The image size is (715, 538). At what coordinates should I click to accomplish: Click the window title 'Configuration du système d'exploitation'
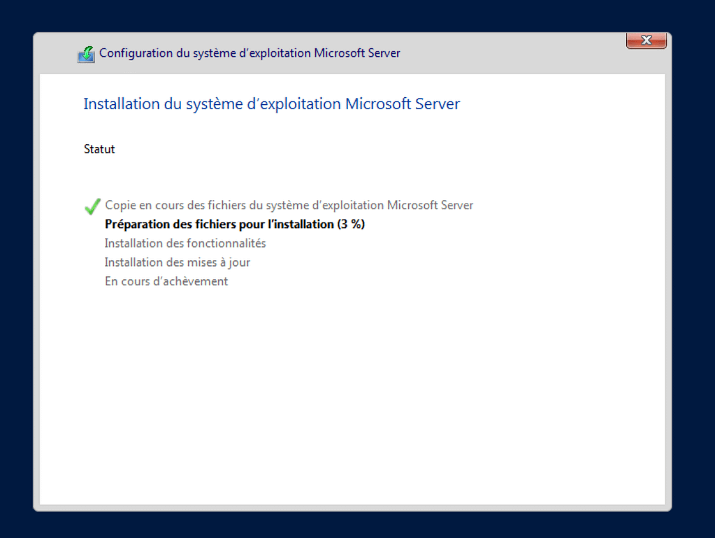pyautogui.click(x=250, y=53)
